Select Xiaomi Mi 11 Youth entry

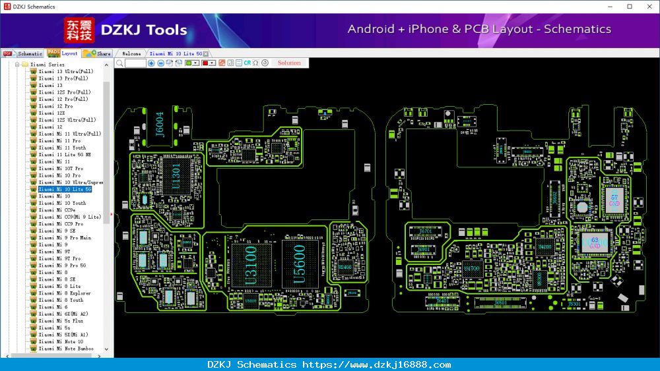coord(62,148)
